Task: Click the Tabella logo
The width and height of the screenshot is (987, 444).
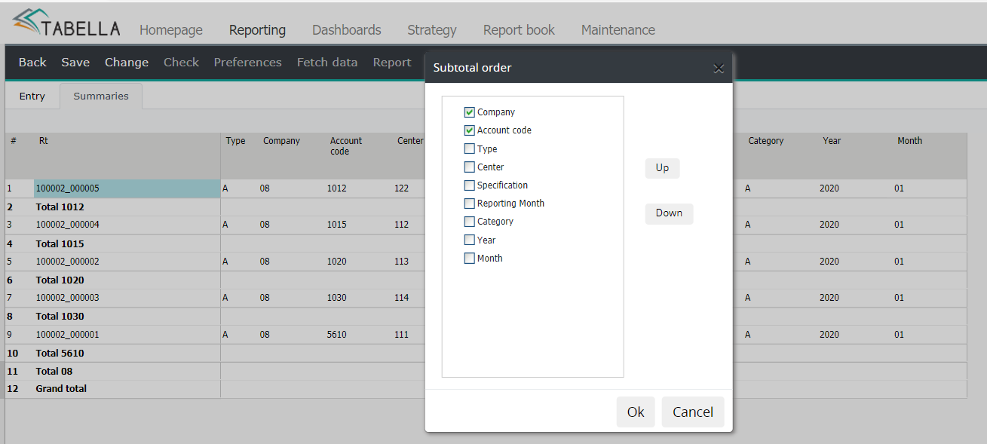Action: click(66, 24)
